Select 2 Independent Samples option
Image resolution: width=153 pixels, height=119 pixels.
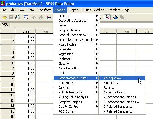point(122,97)
